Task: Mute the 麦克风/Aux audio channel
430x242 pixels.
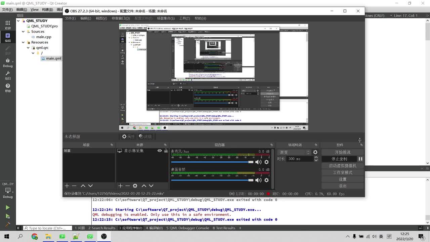Action: (258, 162)
